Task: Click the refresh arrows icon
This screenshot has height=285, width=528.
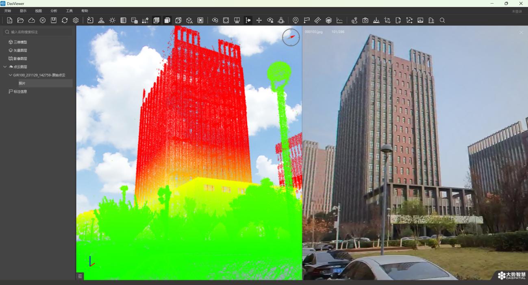Action: click(65, 20)
